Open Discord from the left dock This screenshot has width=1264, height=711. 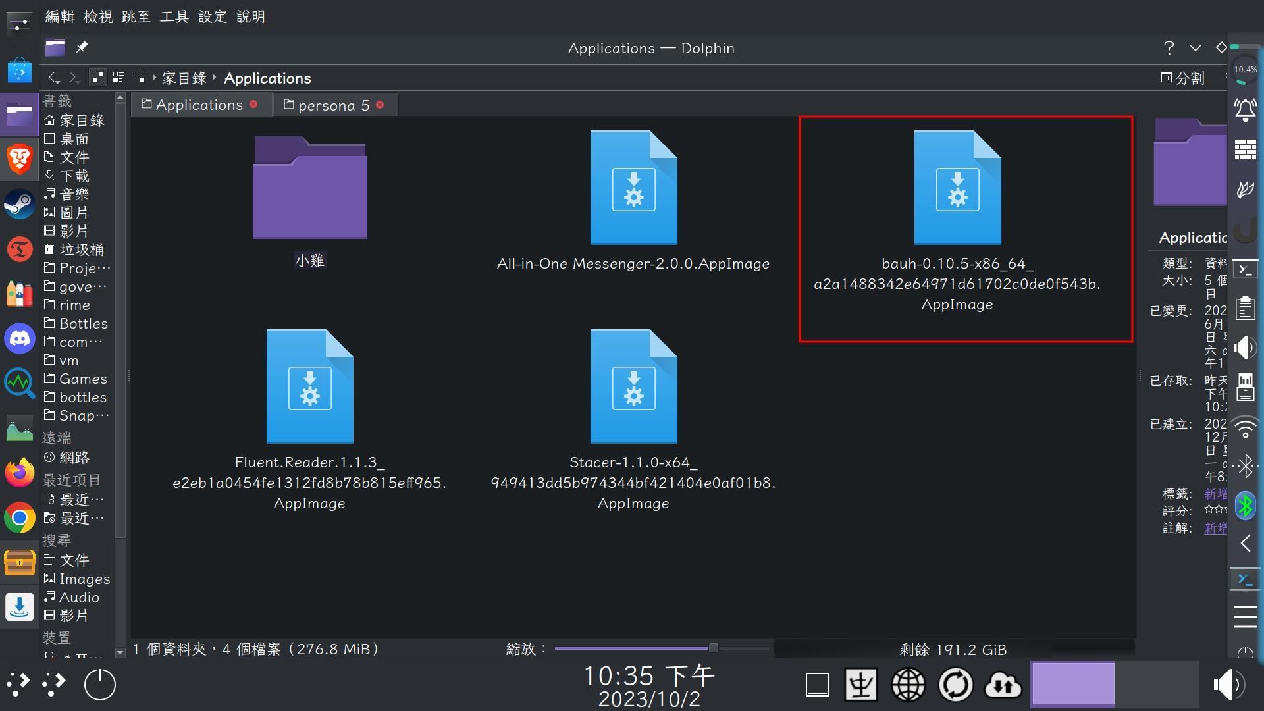(x=20, y=338)
